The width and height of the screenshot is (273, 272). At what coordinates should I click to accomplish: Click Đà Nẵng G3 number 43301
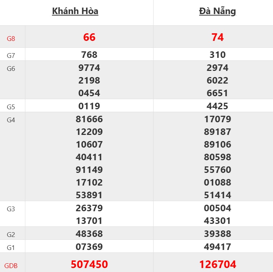[218, 221]
